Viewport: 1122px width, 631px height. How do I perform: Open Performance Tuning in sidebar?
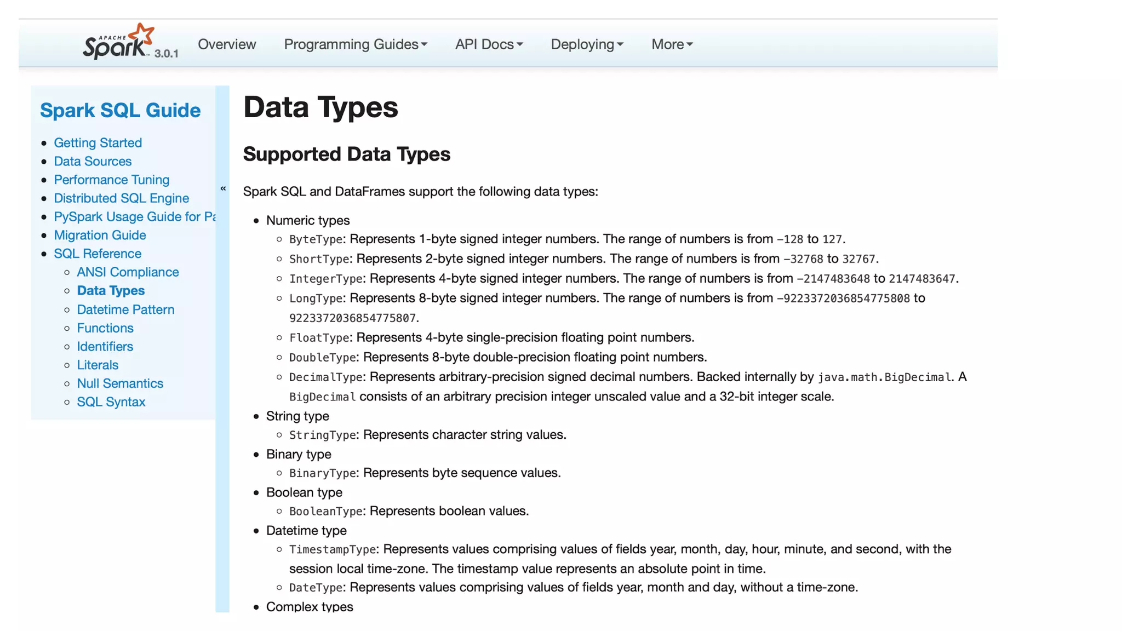point(111,180)
